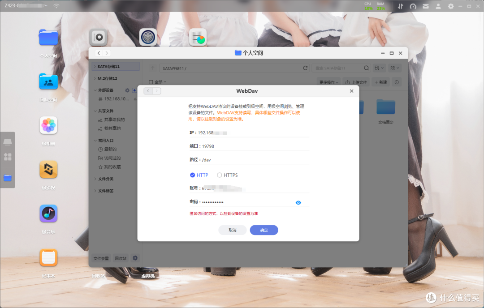Expand the SATA存储11 tree node
The image size is (484, 308).
click(x=95, y=67)
